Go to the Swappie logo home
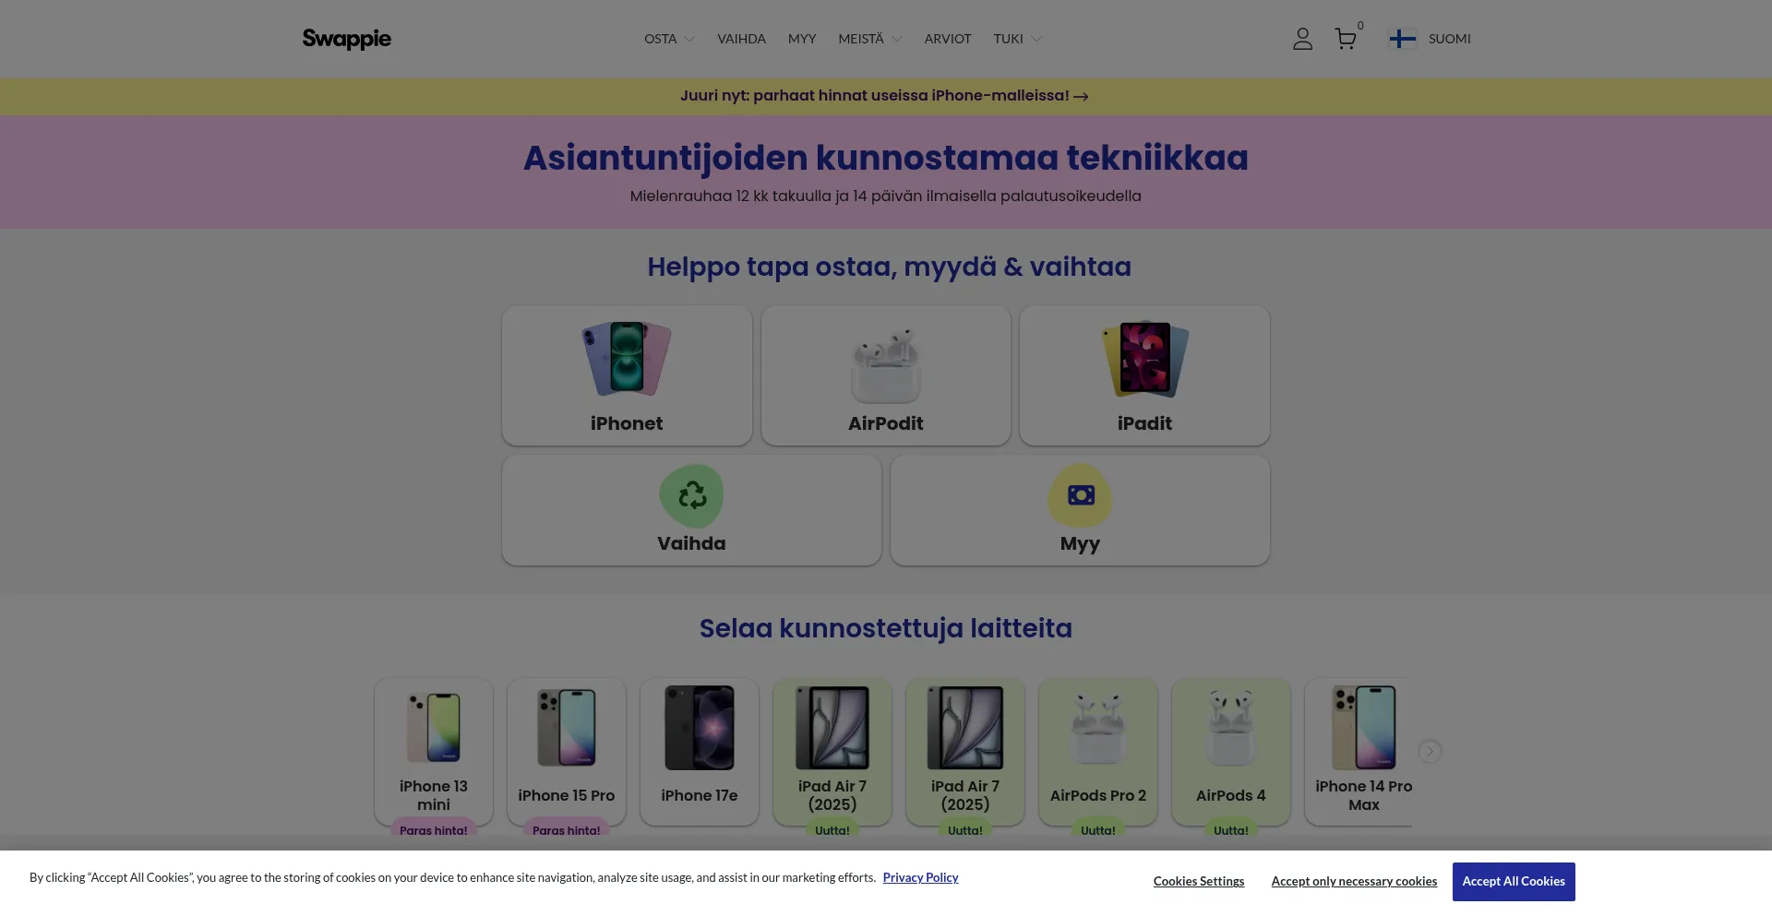Image resolution: width=1772 pixels, height=916 pixels. point(347,39)
